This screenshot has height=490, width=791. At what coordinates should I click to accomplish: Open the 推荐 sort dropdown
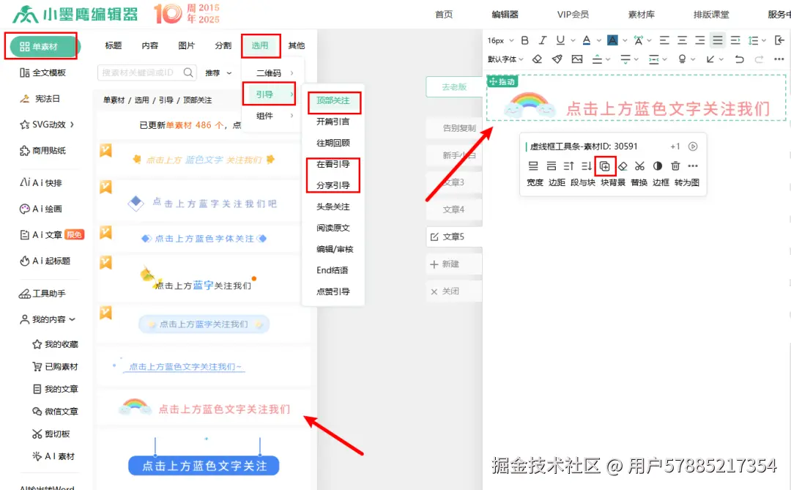click(218, 73)
